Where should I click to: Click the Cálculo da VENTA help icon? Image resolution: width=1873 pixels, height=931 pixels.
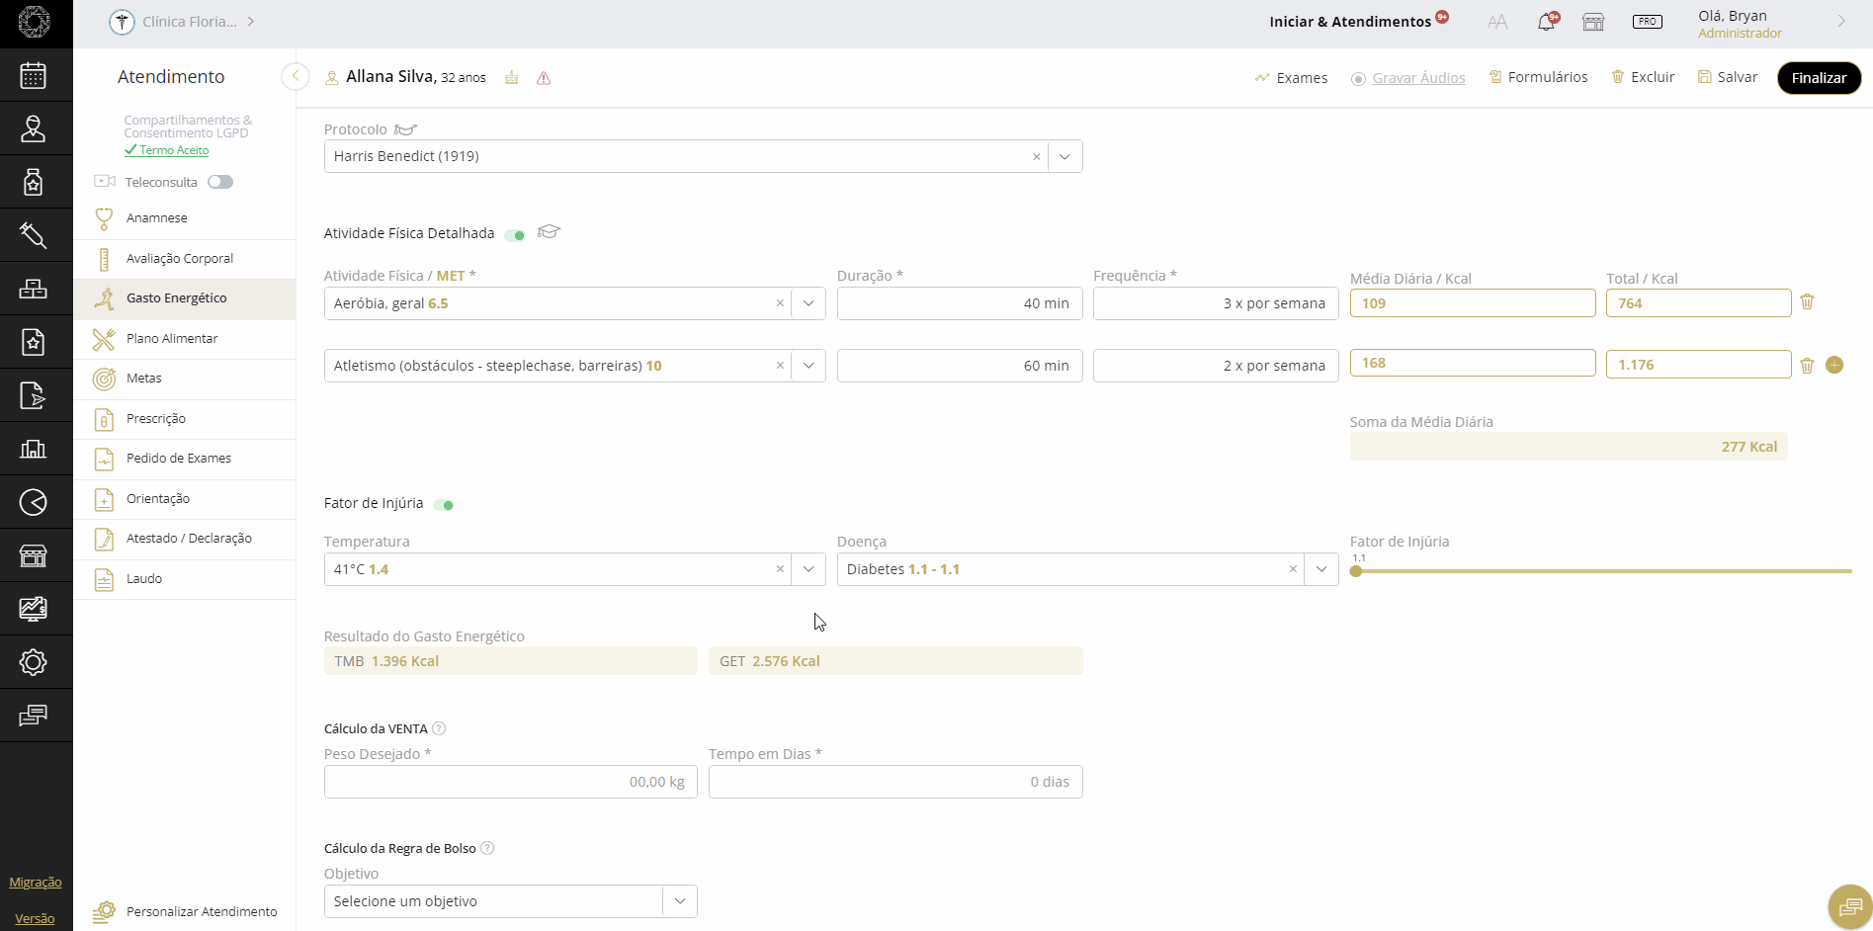coord(440,729)
